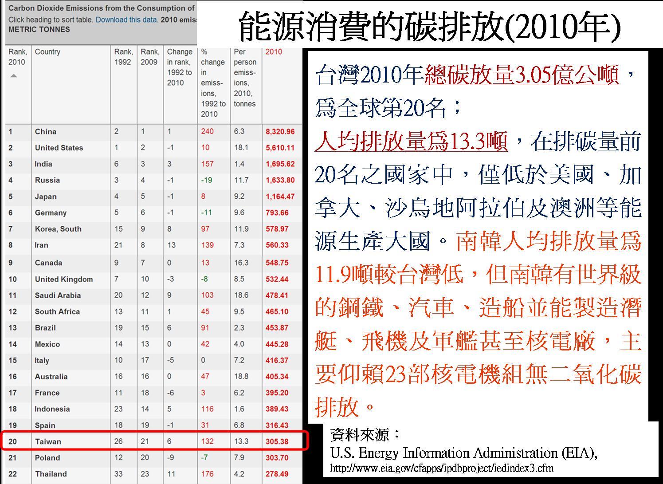Sort by Per person emissions header
The width and height of the screenshot is (663, 484).
click(x=245, y=78)
